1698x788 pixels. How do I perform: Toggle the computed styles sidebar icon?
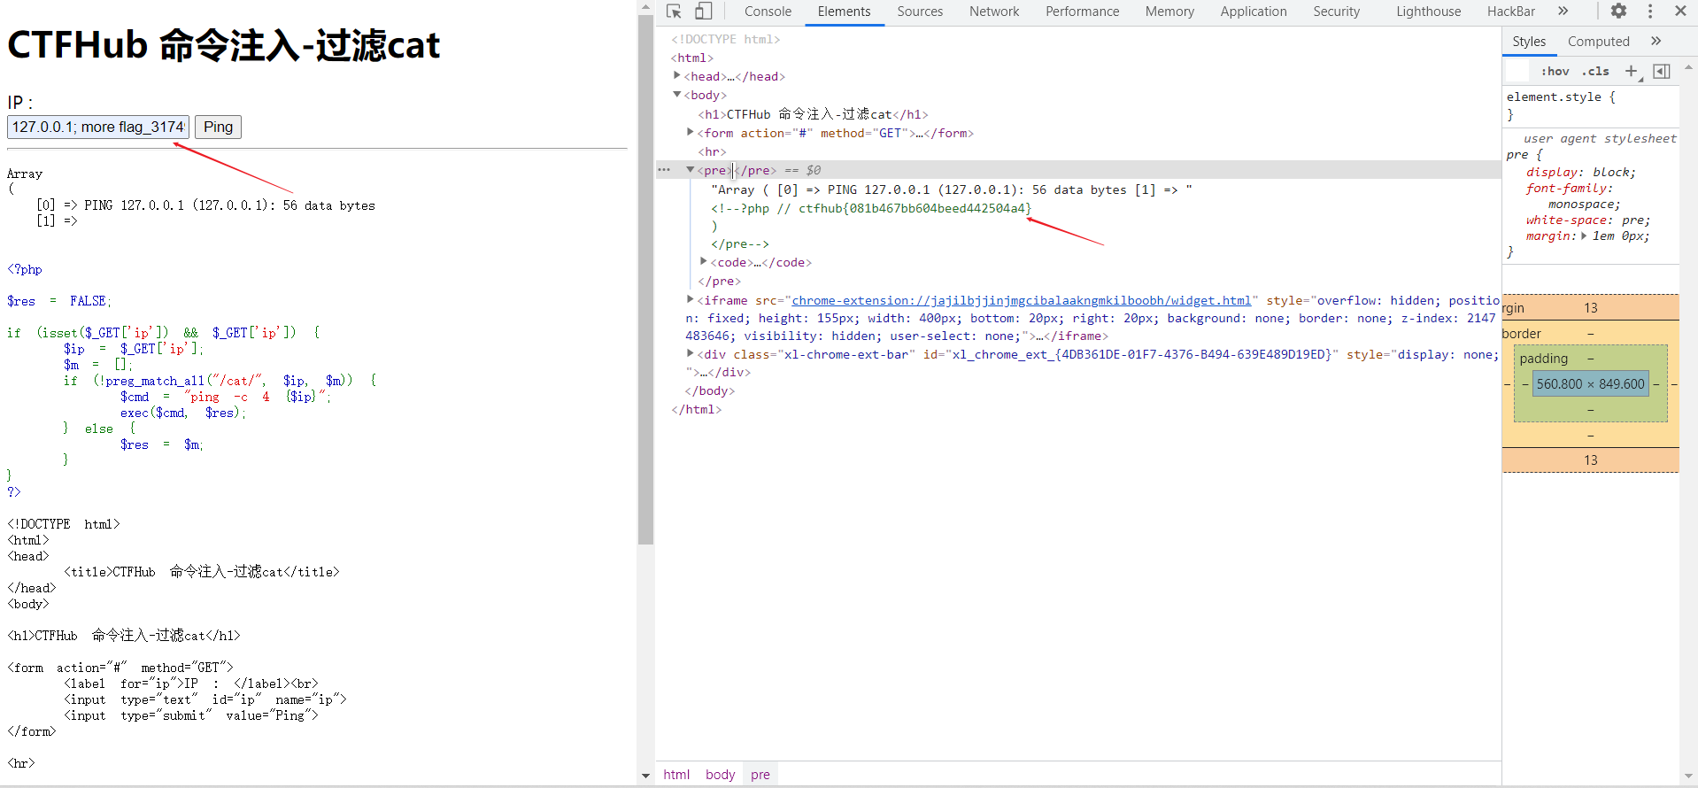click(1662, 71)
